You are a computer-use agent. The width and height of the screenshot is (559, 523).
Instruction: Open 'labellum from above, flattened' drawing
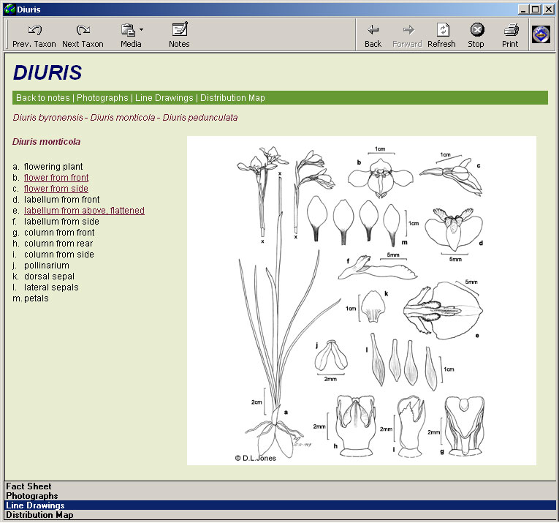[x=84, y=211]
